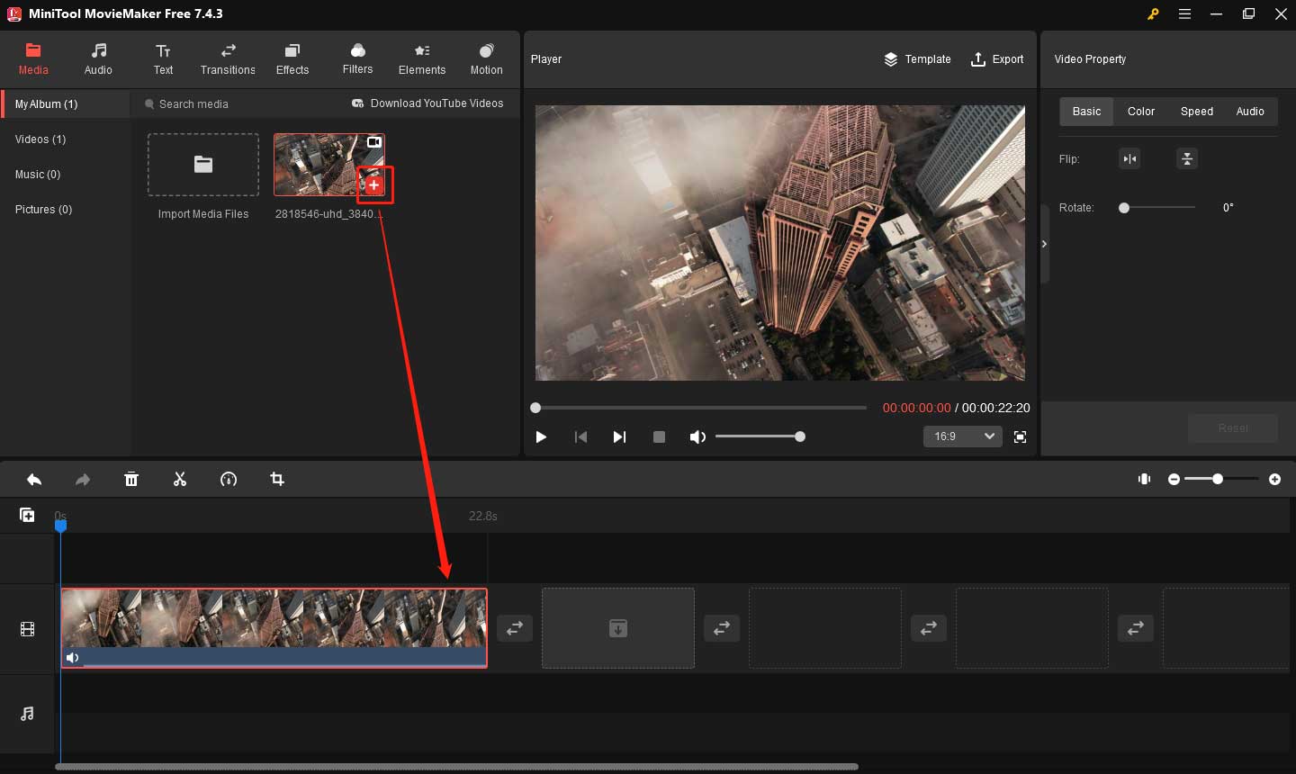Open the Elements tab
Image resolution: width=1296 pixels, height=774 pixels.
tap(422, 59)
